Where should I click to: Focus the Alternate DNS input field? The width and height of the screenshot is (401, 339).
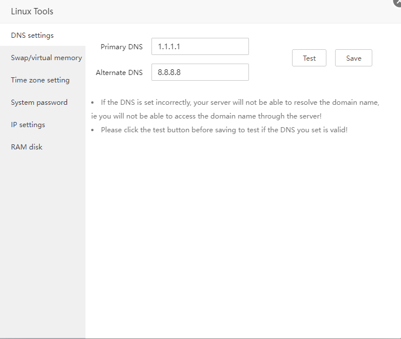[200, 72]
